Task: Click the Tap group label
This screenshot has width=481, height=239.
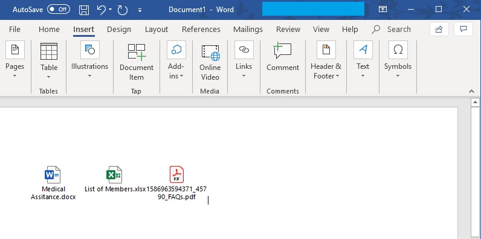Action: point(136,91)
